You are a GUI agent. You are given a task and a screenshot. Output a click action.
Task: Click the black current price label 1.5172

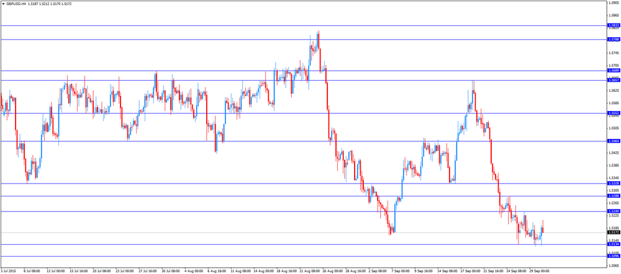(614, 232)
